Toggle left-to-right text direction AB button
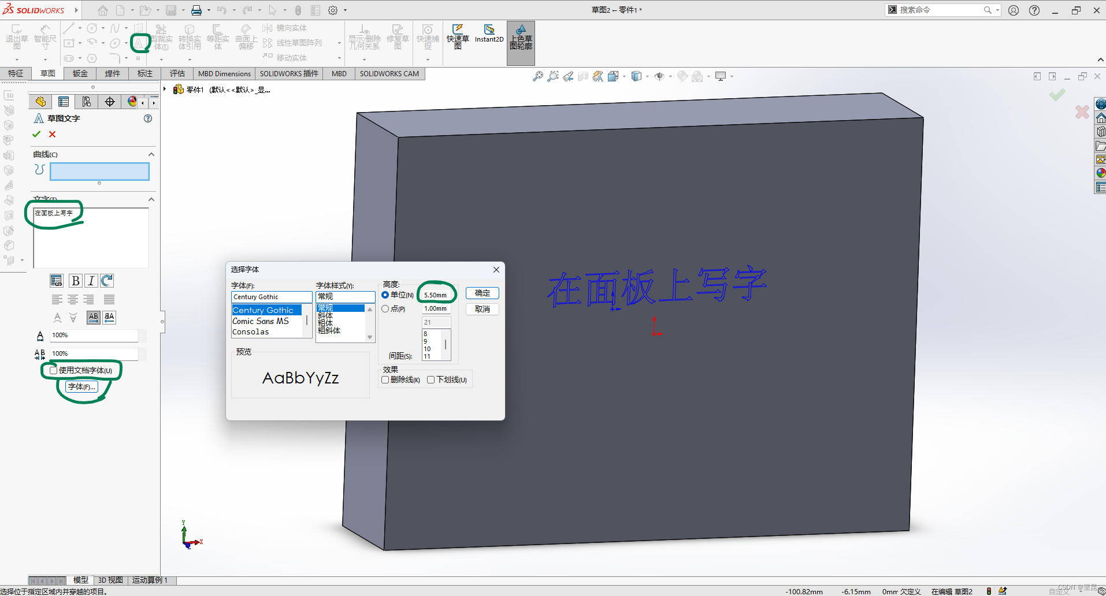The image size is (1106, 596). [94, 317]
